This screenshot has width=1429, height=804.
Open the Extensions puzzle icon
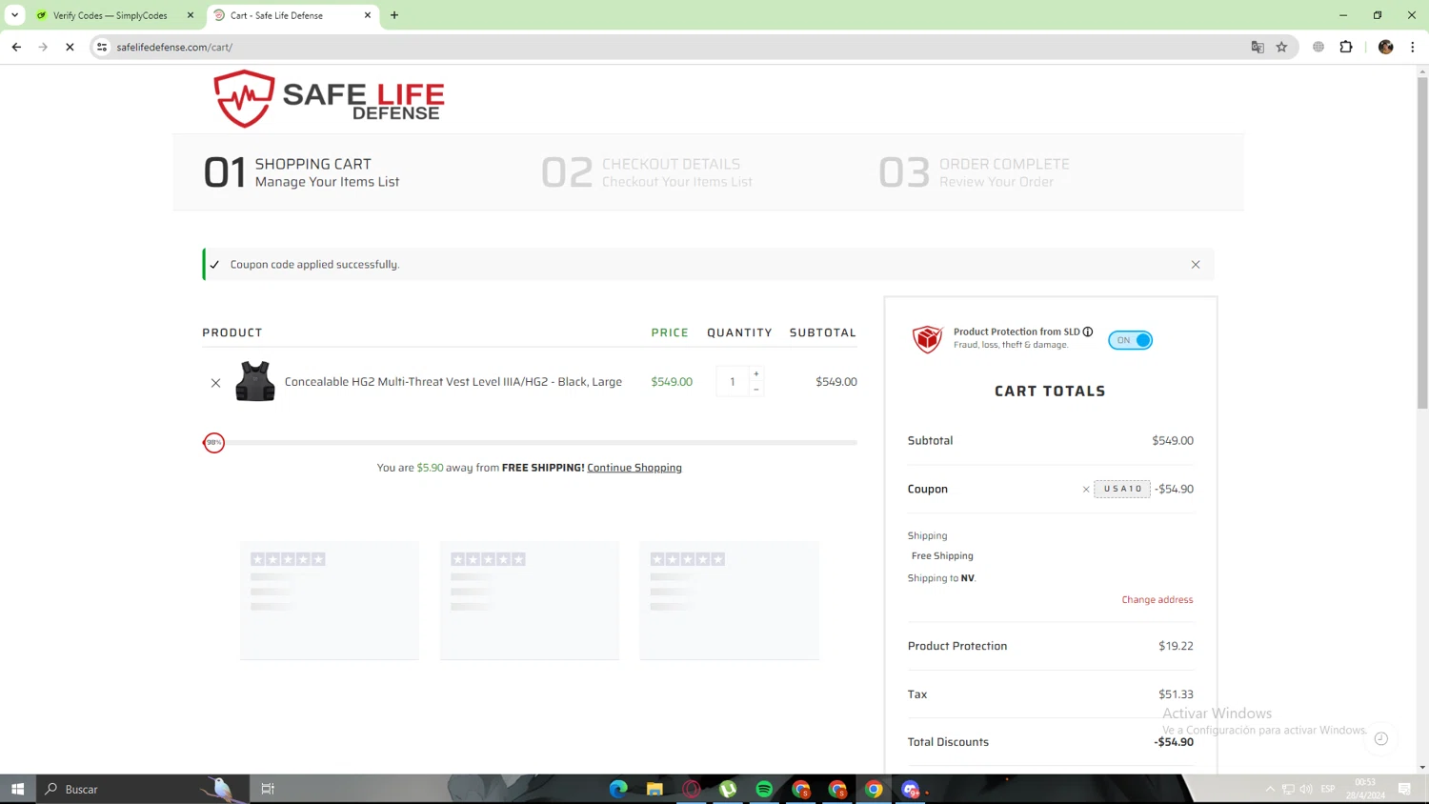point(1346,47)
